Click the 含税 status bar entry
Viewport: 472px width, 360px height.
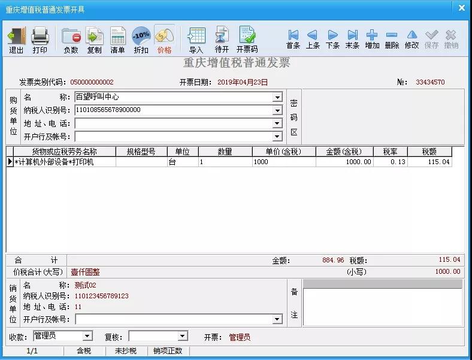(x=84, y=350)
